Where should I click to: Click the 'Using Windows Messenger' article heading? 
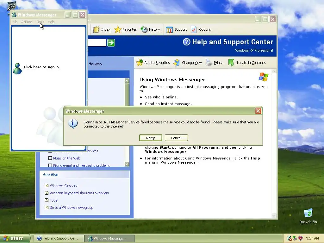172,79
